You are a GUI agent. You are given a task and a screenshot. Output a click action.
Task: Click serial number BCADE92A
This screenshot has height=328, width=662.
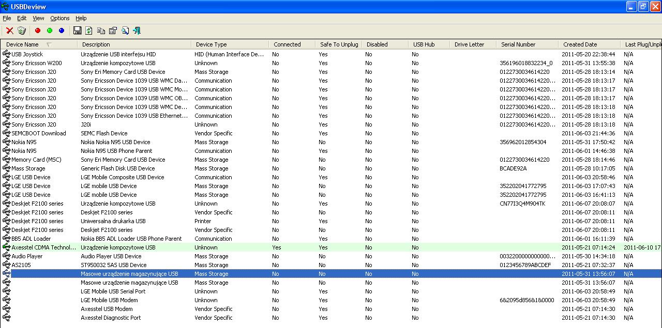click(x=513, y=168)
